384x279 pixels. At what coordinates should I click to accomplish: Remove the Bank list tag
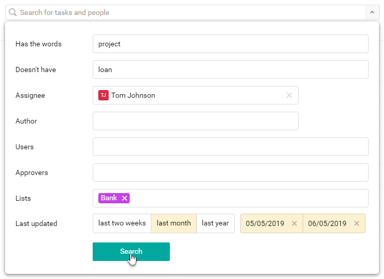[x=125, y=198]
